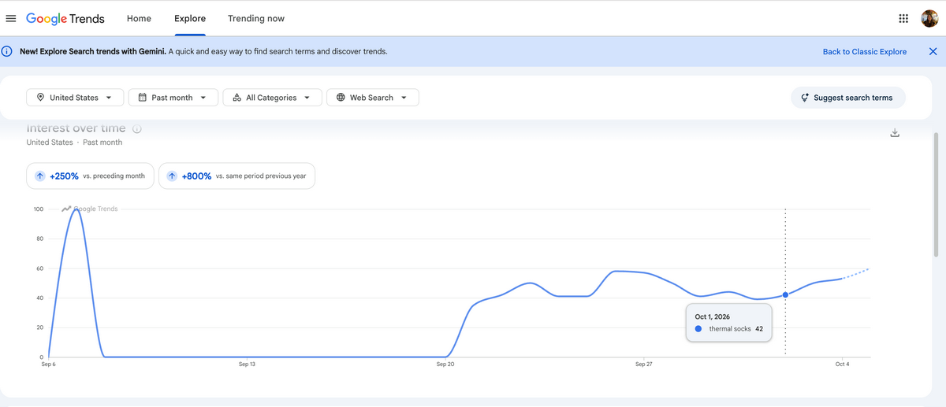
Task: Click the categories icon in All Categories filter
Action: 236,98
